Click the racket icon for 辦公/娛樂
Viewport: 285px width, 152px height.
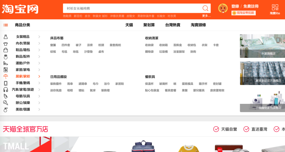(x=6, y=103)
